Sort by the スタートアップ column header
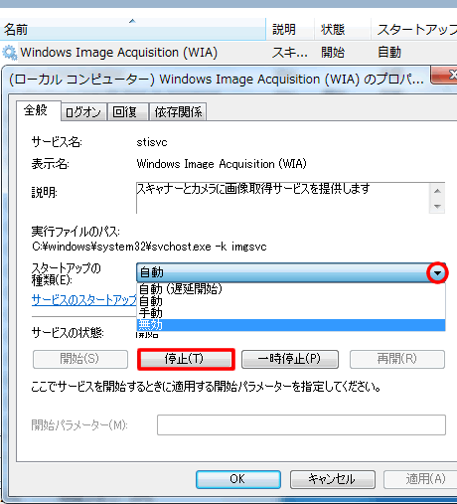Viewport: 457px width, 504px height. coord(414,30)
